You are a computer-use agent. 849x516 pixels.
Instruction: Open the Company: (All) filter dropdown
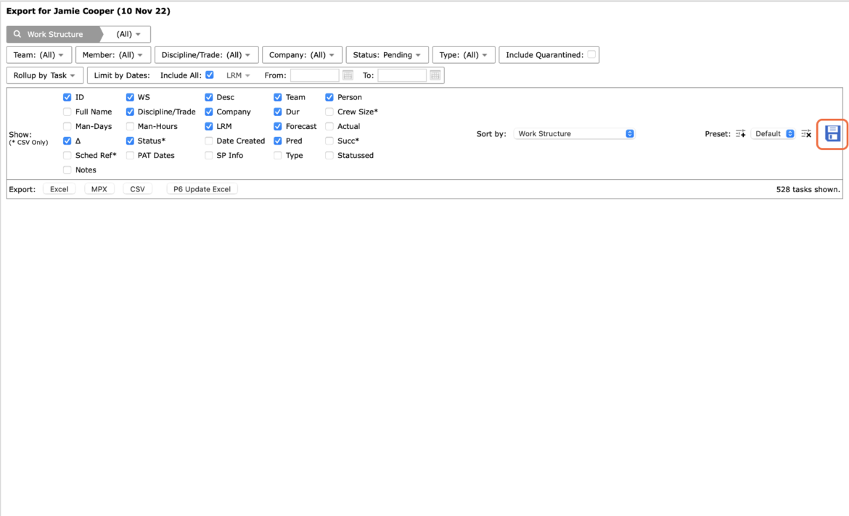(x=302, y=54)
